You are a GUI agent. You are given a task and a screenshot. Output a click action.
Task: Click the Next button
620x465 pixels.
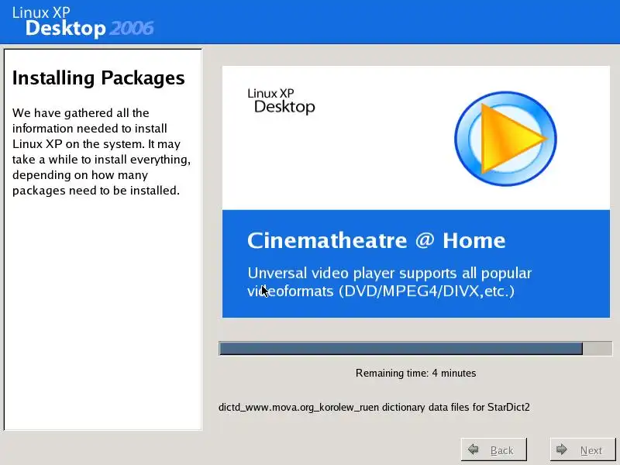coord(583,449)
